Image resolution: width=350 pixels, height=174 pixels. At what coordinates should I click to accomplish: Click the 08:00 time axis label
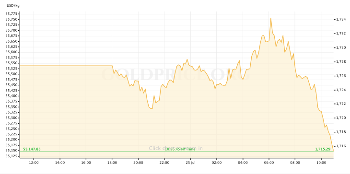[295, 162]
